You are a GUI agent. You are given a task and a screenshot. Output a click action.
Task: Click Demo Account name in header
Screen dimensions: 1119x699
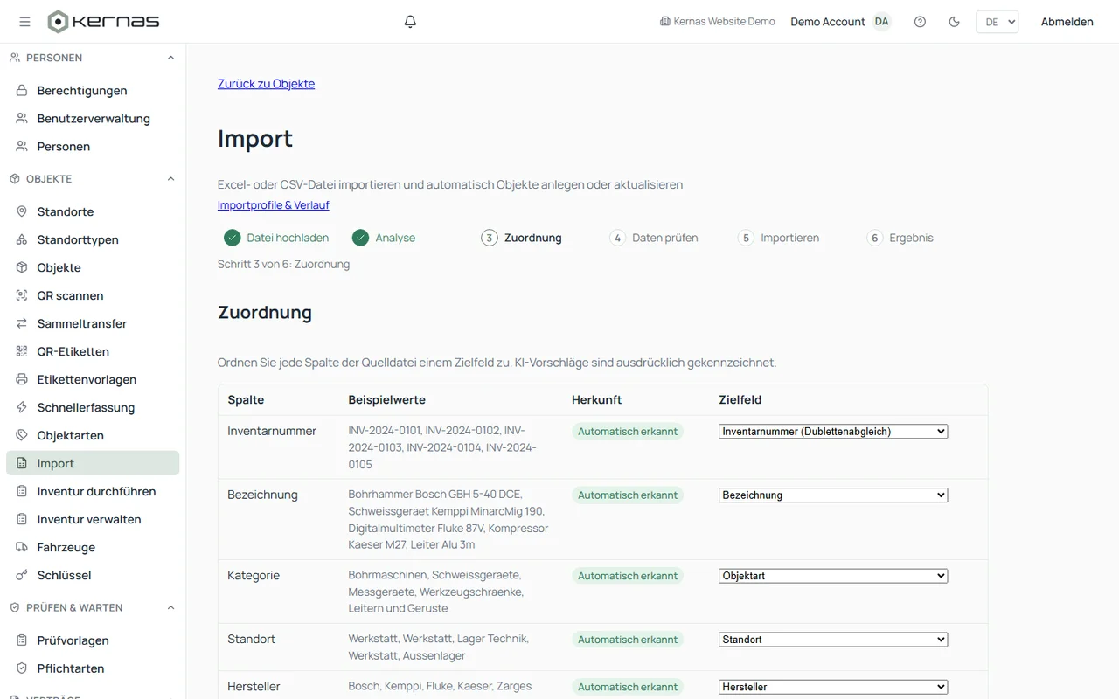828,22
